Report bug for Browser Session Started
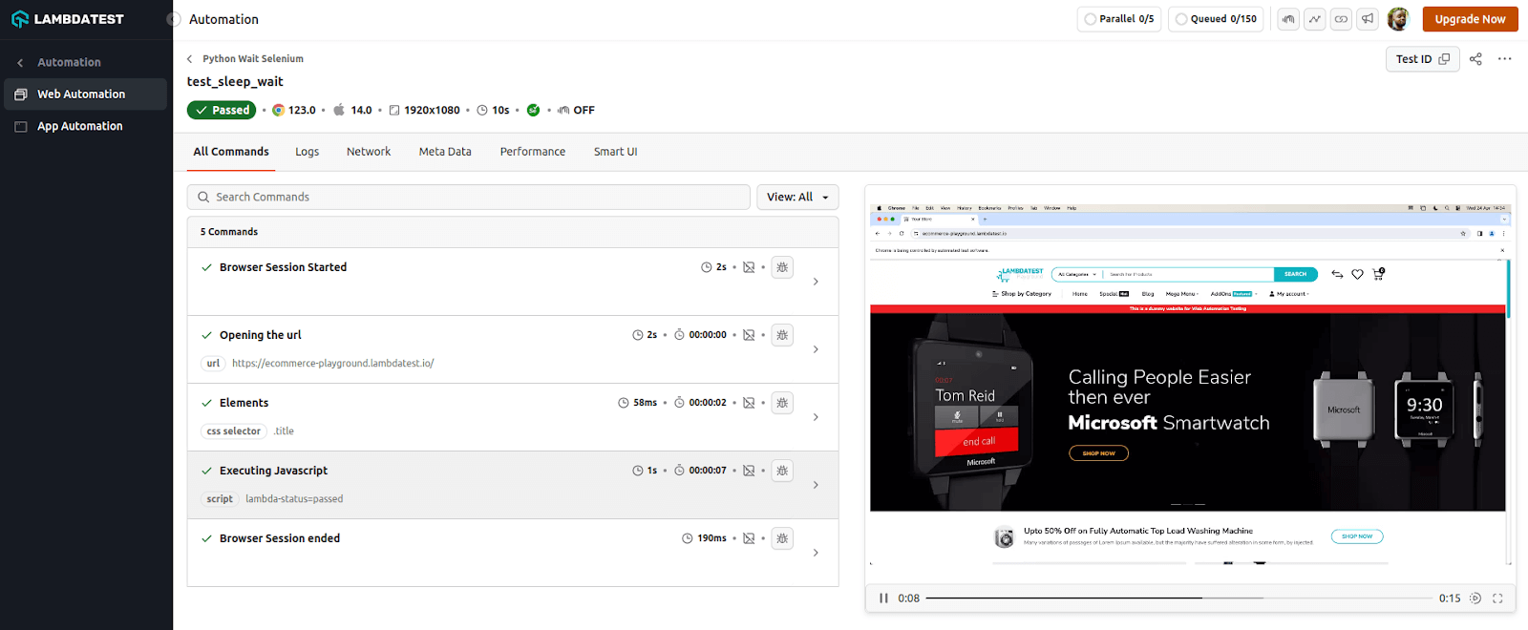The width and height of the screenshot is (1528, 630). pyautogui.click(x=782, y=267)
